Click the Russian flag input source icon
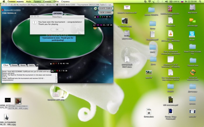 tap(182, 1)
